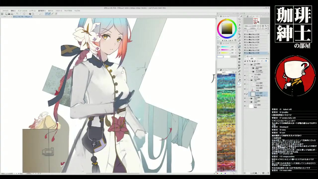Click the New document toolbar icon
Viewport: 318px width, 179px height.
(6, 14)
